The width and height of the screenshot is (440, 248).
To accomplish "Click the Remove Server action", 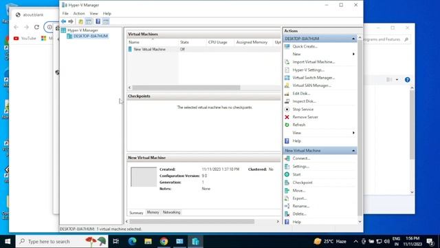I will coord(305,117).
